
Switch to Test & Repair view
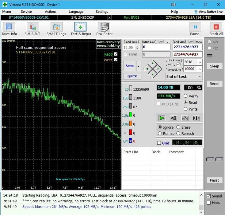click(81, 29)
